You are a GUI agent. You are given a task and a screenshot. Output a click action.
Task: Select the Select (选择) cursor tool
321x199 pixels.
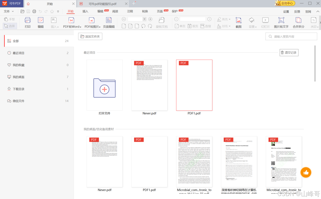click(10, 26)
